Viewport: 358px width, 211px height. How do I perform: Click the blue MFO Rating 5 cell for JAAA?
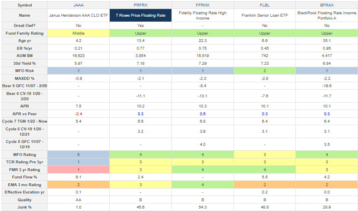78,154
